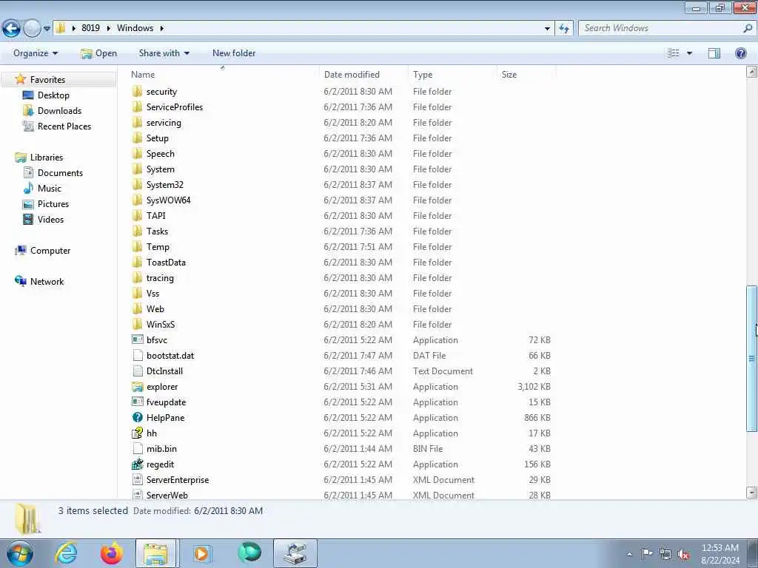Open Windows Media Player from taskbar
Screen dimensions: 758x568
pos(201,553)
